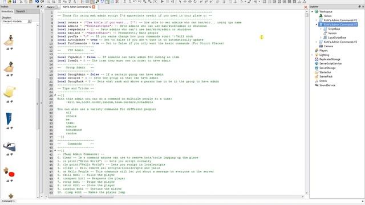
Task: Click the StarterPack icon
Action: point(317,76)
